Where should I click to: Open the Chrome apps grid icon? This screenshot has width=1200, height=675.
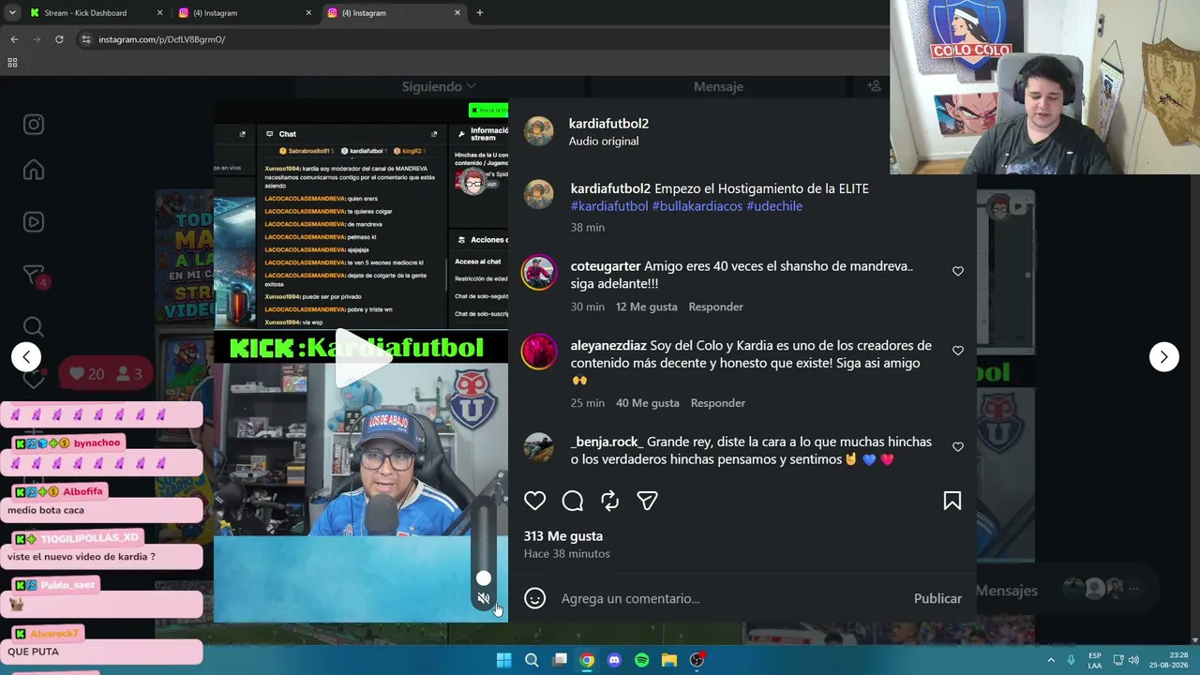coord(12,63)
